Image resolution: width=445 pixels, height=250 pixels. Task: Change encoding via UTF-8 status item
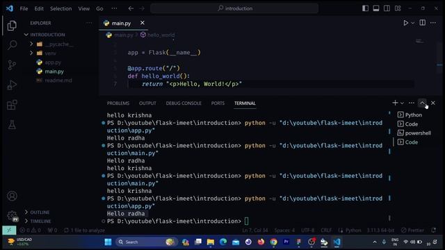click(307, 230)
